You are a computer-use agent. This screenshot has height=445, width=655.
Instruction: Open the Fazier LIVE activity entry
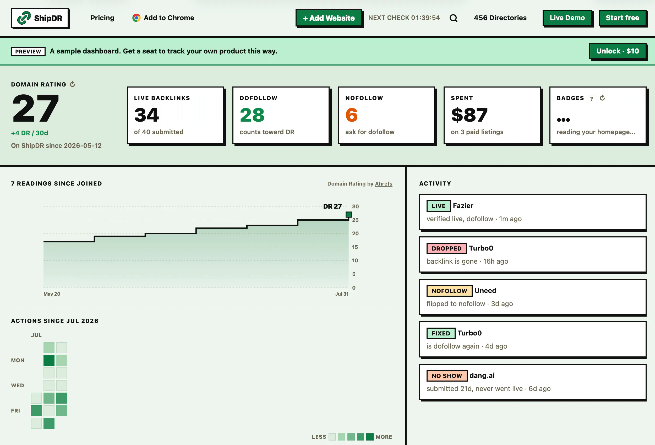(532, 212)
